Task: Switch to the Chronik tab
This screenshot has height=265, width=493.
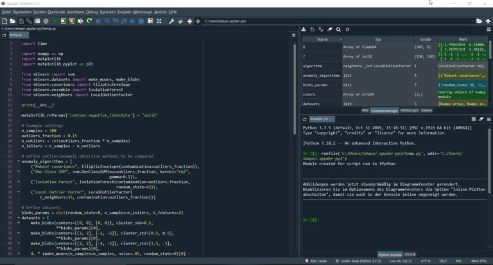Action: coord(410,254)
